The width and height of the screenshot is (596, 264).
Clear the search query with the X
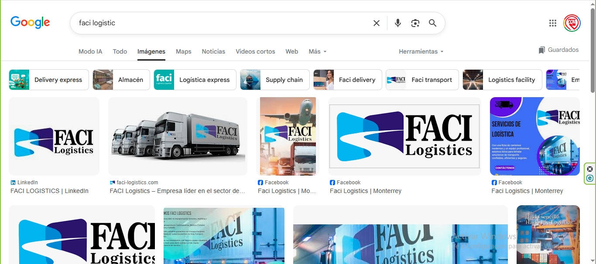[x=376, y=23]
